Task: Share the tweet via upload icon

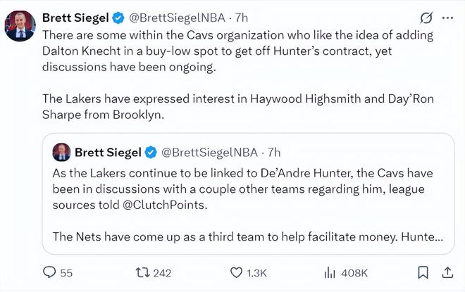Action: [447, 272]
